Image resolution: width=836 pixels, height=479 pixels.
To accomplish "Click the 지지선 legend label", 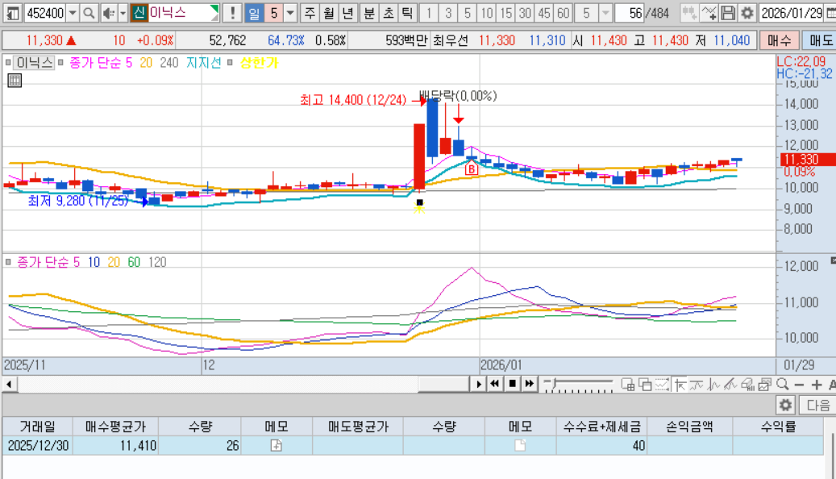I will [x=204, y=63].
